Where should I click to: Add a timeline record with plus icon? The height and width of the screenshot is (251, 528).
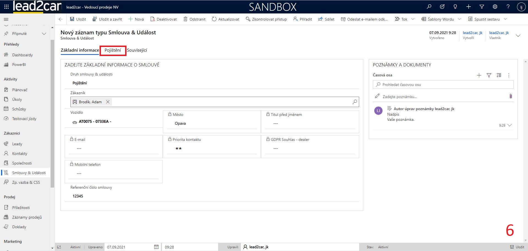tap(479, 75)
